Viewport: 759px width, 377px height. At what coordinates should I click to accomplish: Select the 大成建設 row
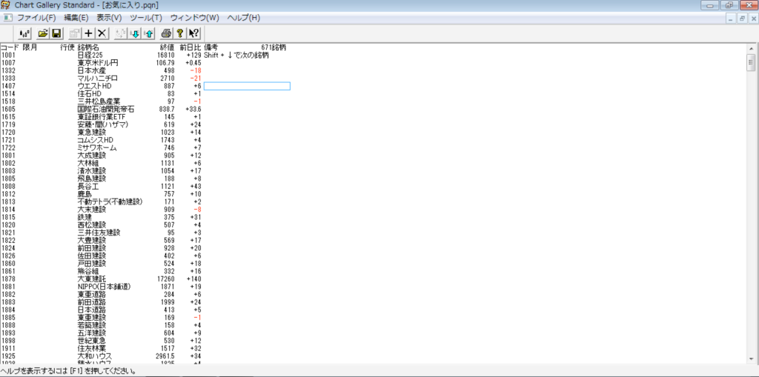click(101, 156)
